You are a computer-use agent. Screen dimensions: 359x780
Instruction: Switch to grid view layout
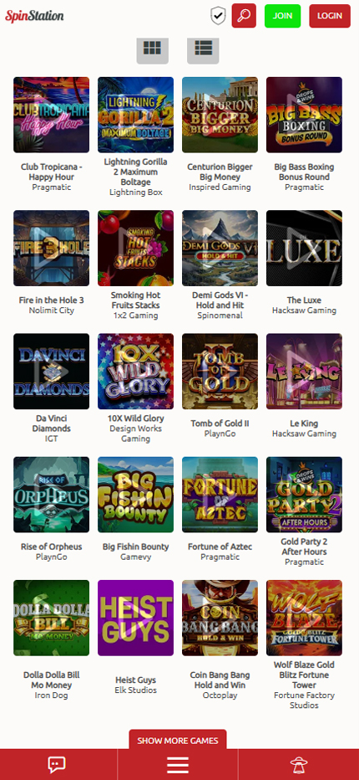[x=153, y=49]
